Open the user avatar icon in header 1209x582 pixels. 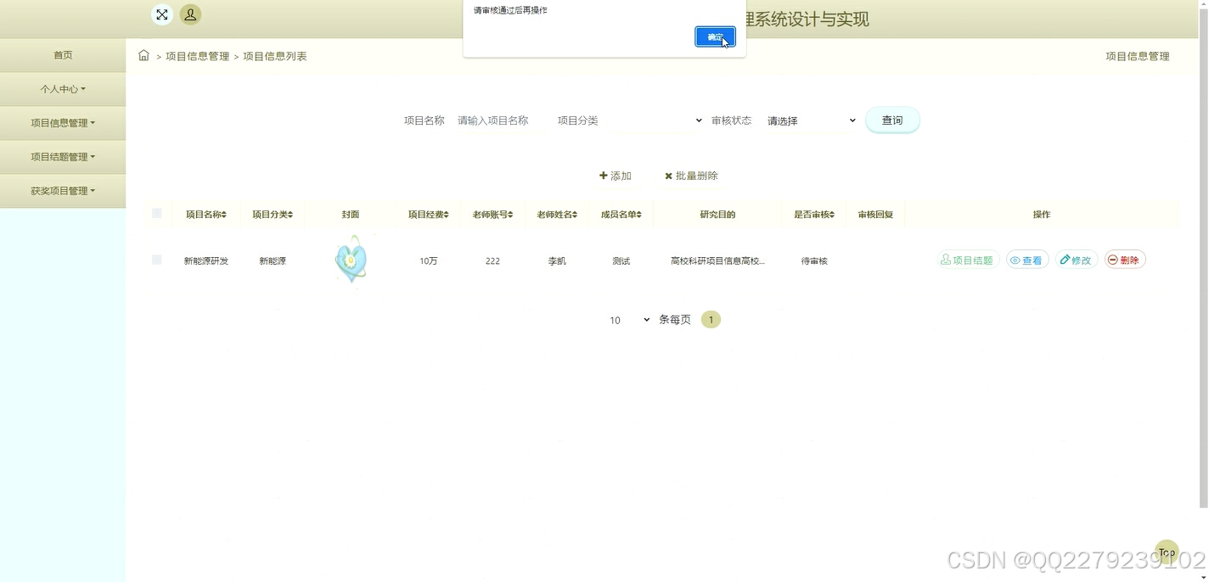pos(190,14)
